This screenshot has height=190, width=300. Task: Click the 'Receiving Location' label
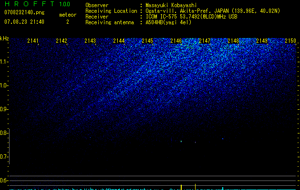(111, 11)
